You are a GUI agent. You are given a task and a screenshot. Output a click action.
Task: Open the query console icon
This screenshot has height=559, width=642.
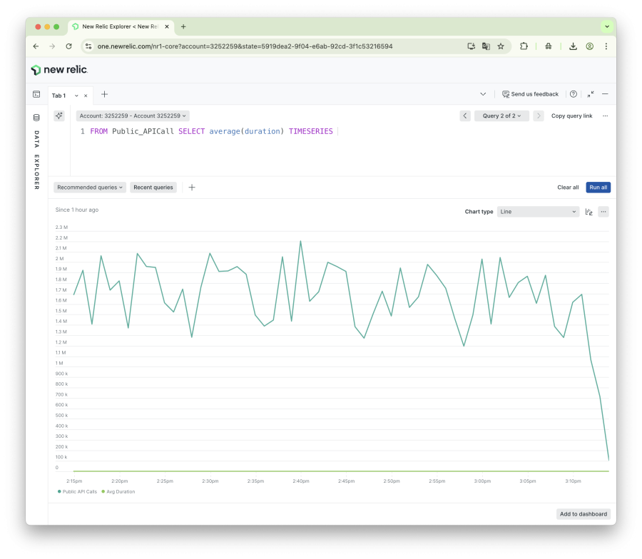(x=36, y=95)
